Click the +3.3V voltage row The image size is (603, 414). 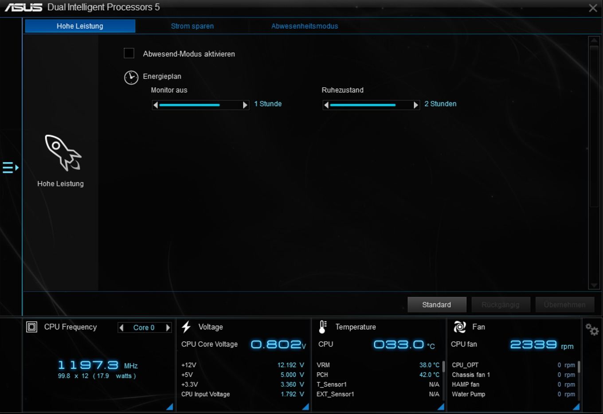tap(243, 385)
